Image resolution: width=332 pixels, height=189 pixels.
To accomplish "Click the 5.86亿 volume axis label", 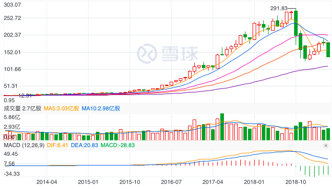I will tap(12, 117).
